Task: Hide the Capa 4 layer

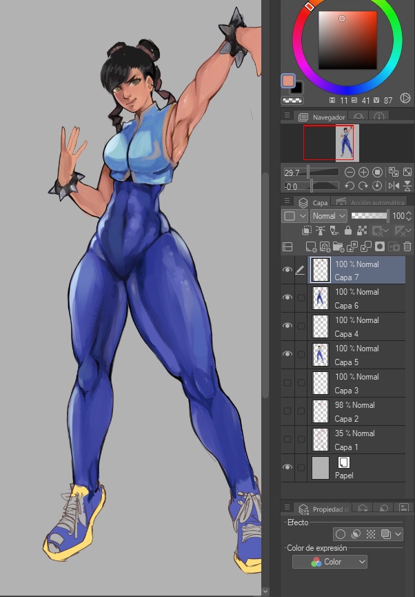Action: [x=287, y=326]
